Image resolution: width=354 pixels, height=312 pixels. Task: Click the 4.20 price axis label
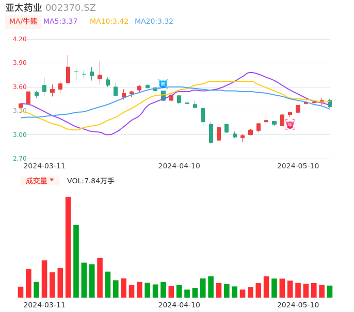coord(20,39)
